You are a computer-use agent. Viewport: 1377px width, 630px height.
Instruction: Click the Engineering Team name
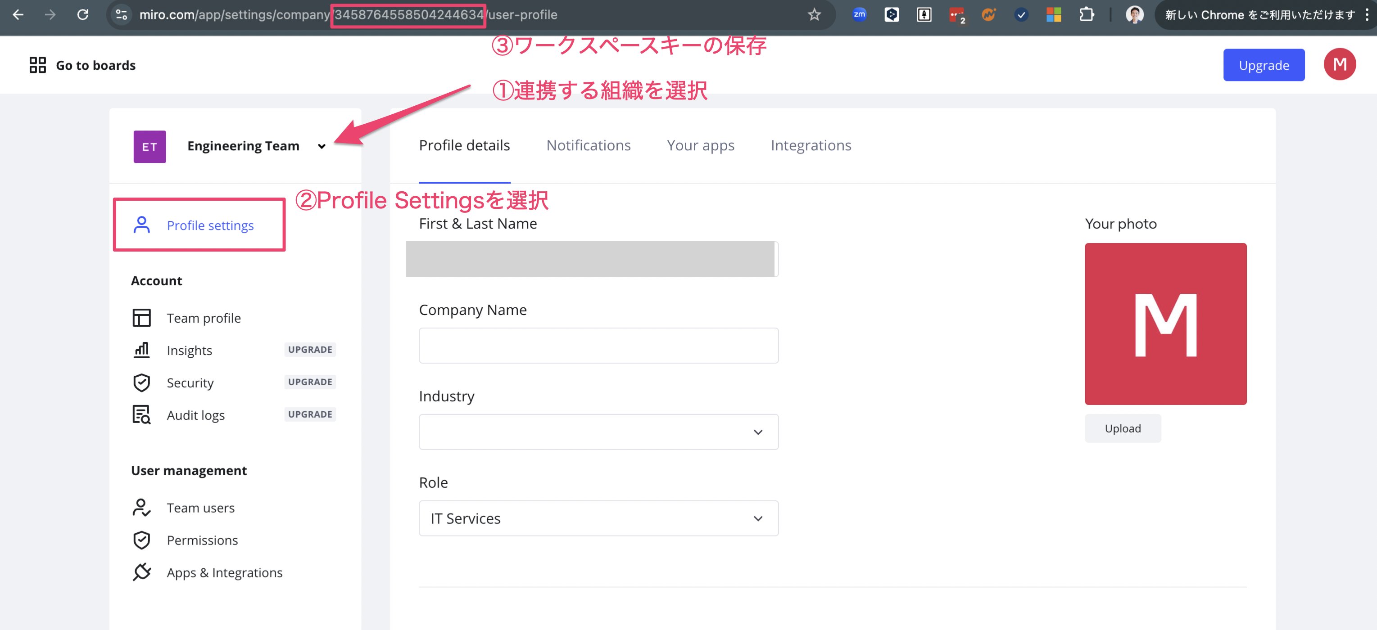243,146
